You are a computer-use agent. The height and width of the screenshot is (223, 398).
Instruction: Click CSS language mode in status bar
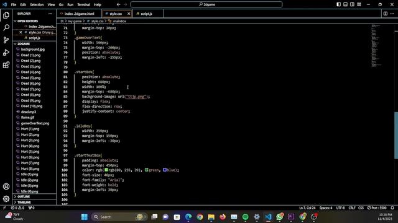[x=361, y=208]
